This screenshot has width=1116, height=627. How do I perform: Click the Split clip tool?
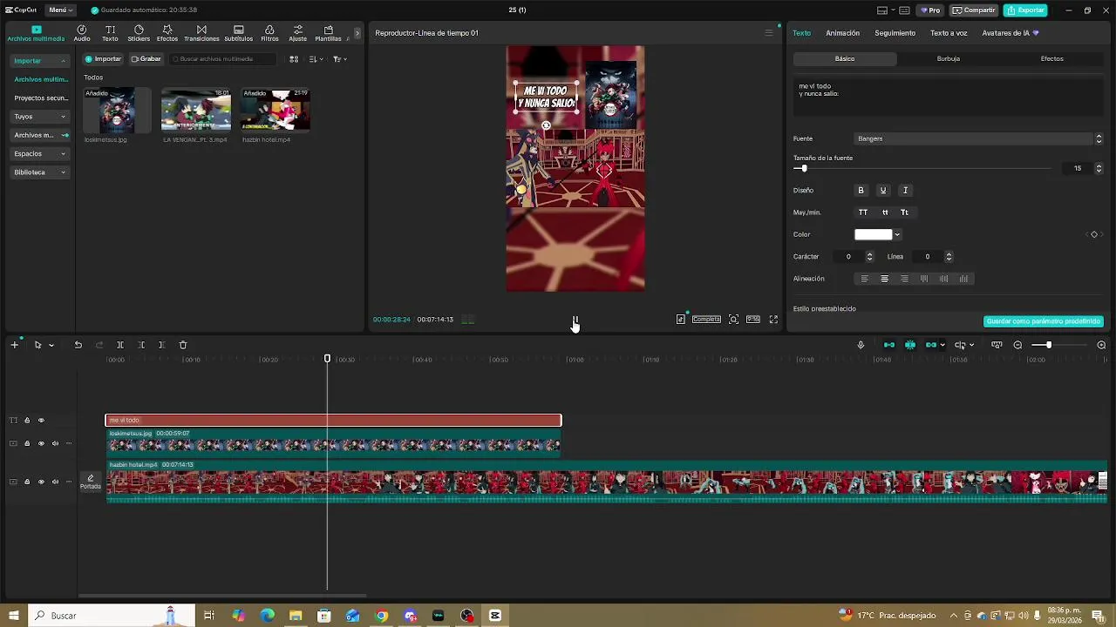click(x=120, y=345)
